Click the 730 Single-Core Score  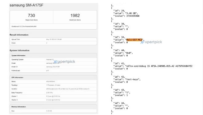pos(31,17)
